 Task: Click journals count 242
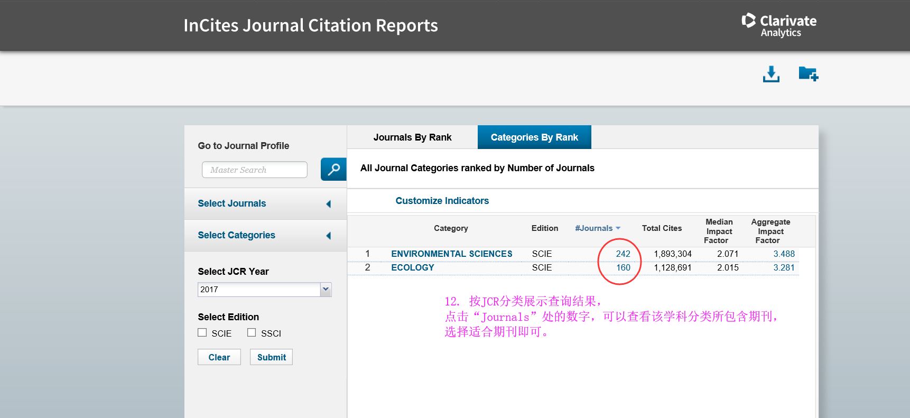(623, 254)
